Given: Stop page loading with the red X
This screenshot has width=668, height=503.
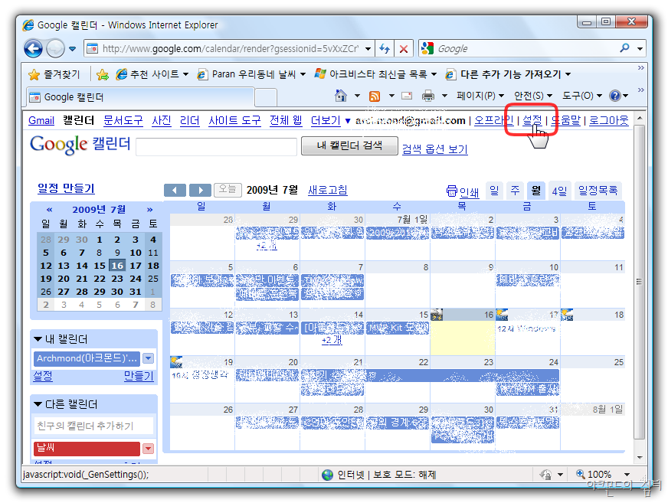Looking at the screenshot, I should click(x=404, y=48).
